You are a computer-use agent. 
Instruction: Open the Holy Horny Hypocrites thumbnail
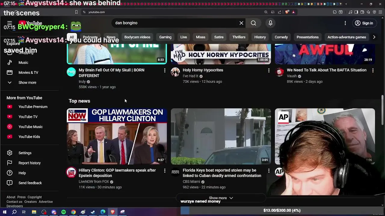tap(221, 54)
